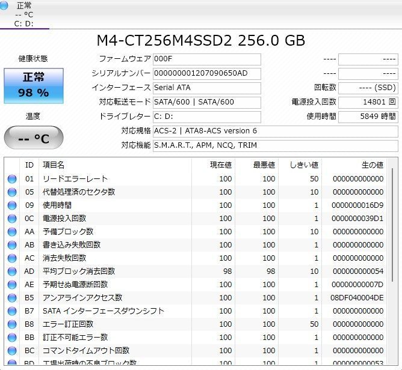Click status icon for row BC コマンドタイムアウト回数
The height and width of the screenshot is (370, 402).
tap(12, 351)
